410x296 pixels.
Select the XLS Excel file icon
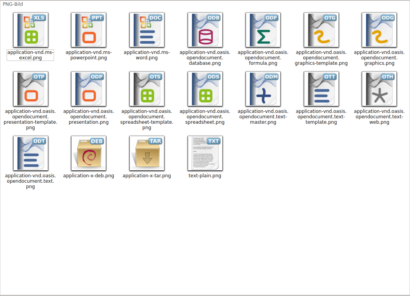pyautogui.click(x=31, y=30)
